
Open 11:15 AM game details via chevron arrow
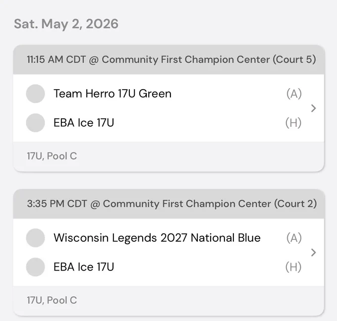[x=313, y=108]
